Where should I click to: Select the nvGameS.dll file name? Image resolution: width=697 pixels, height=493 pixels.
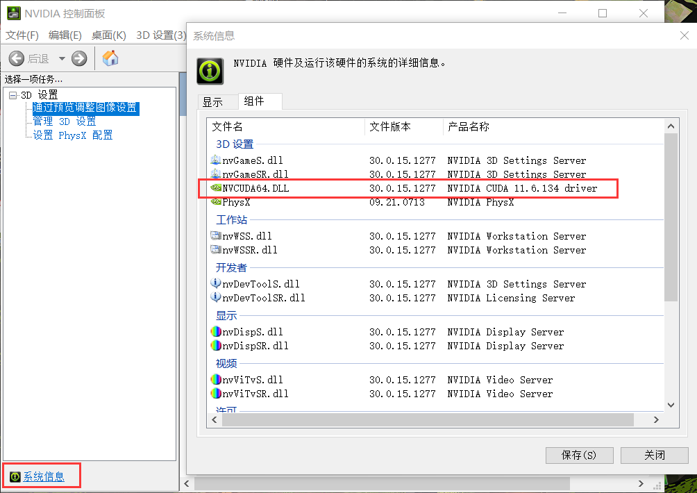(253, 160)
